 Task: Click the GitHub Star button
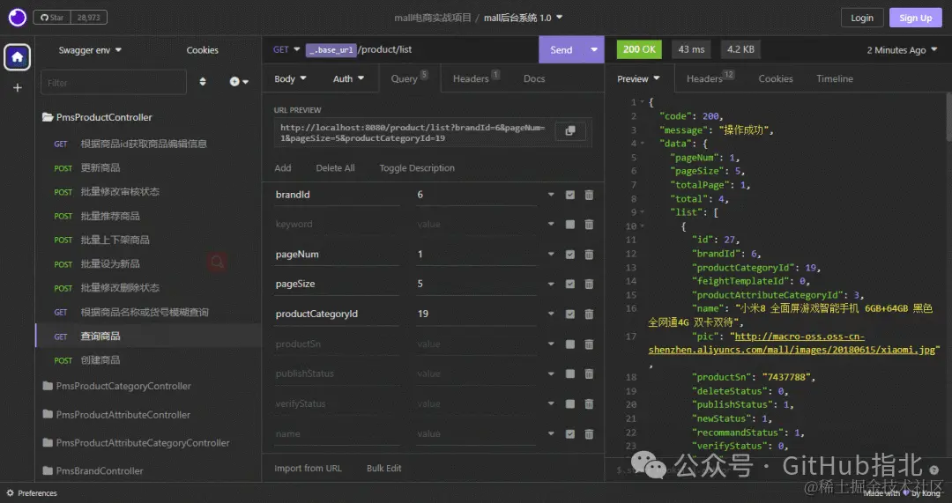[52, 18]
